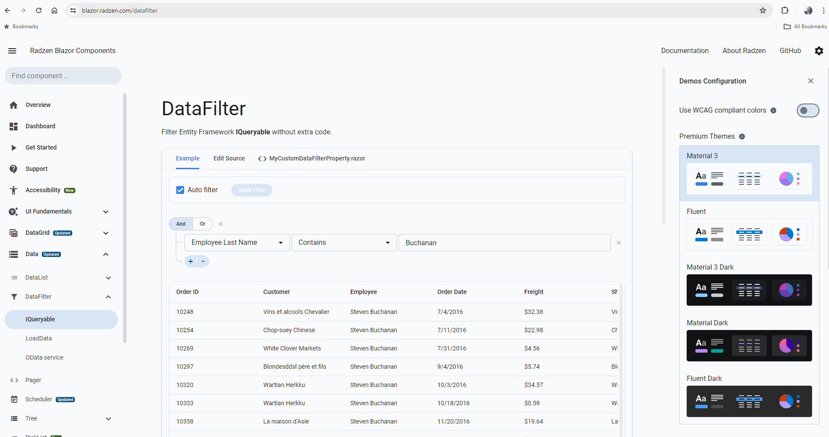Bookmark this page with star icon
The width and height of the screenshot is (829, 437).
pos(763,10)
